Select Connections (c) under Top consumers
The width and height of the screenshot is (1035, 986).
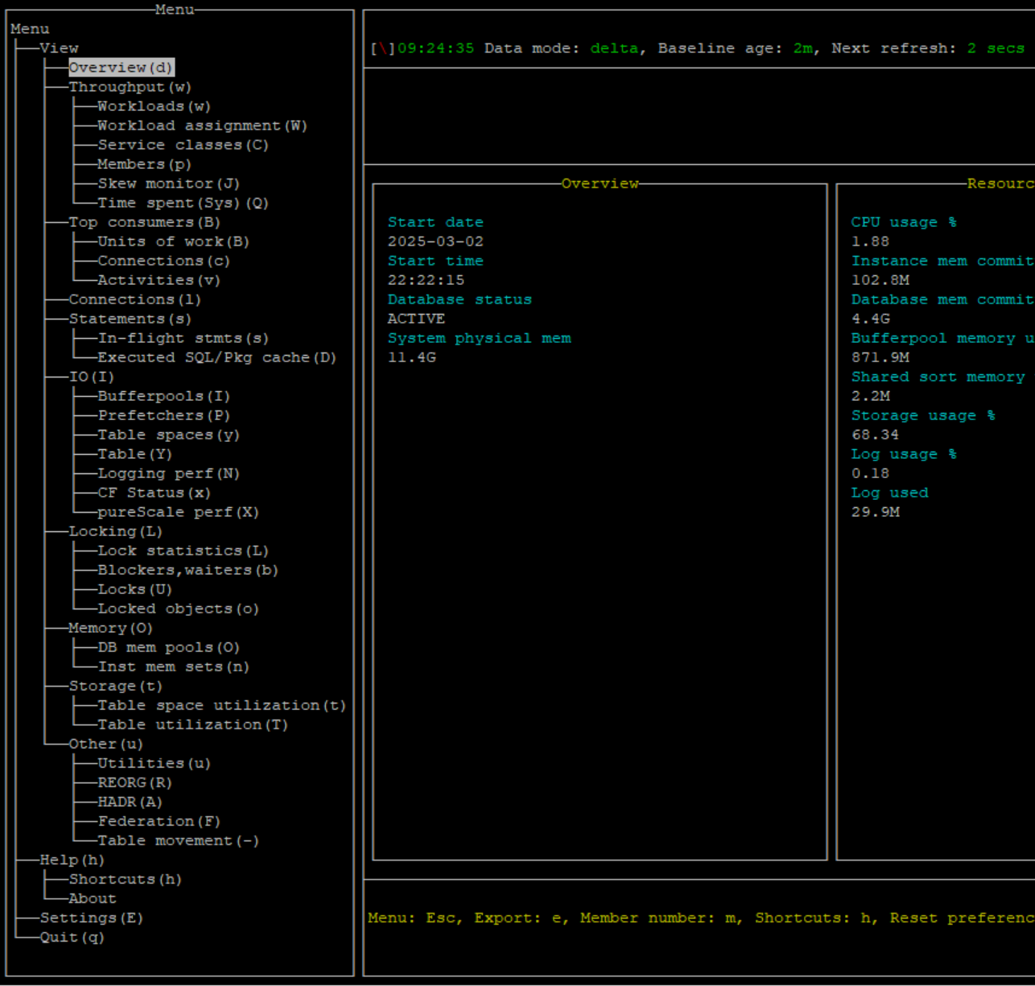click(164, 261)
